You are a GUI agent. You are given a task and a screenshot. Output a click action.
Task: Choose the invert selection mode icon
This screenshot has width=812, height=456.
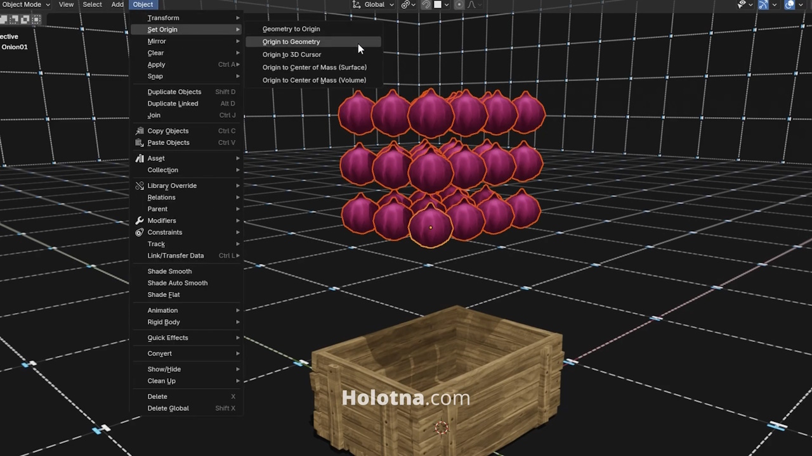pyautogui.click(x=26, y=20)
